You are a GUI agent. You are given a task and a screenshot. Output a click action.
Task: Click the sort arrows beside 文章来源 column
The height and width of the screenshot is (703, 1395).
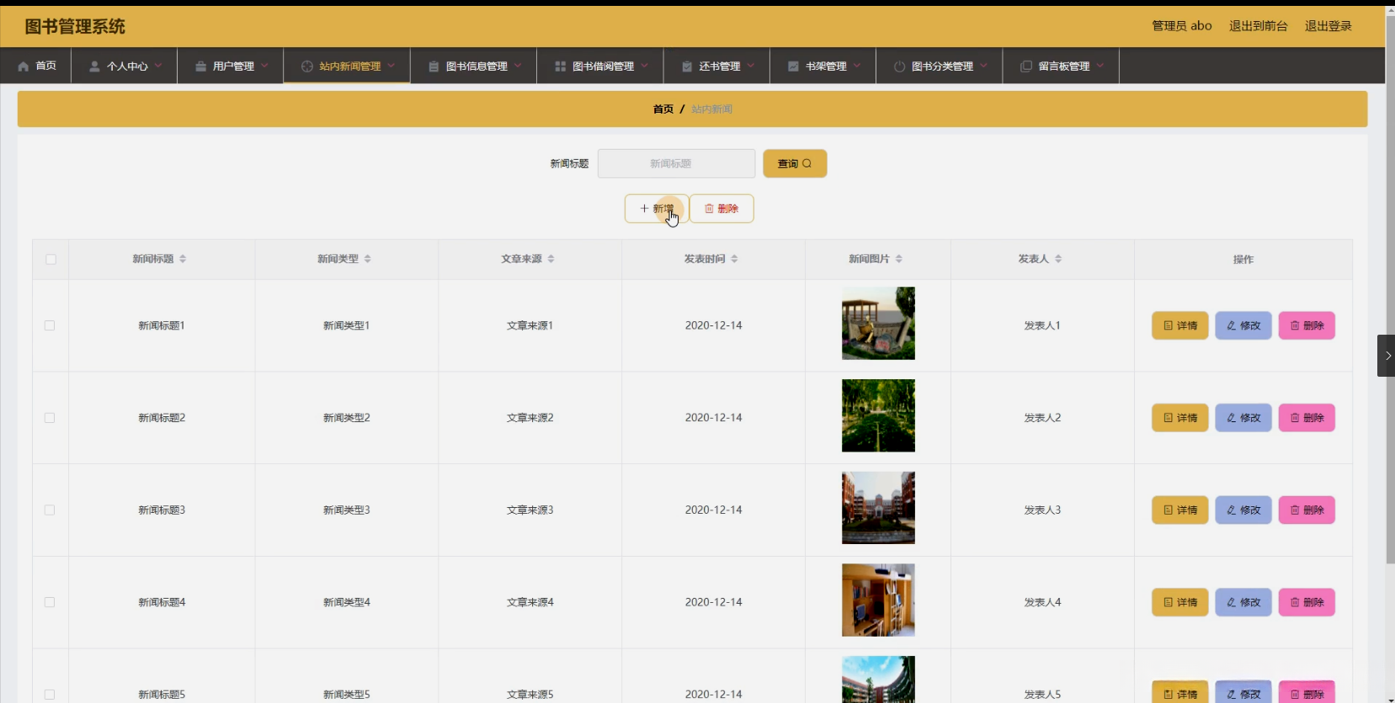[551, 259]
